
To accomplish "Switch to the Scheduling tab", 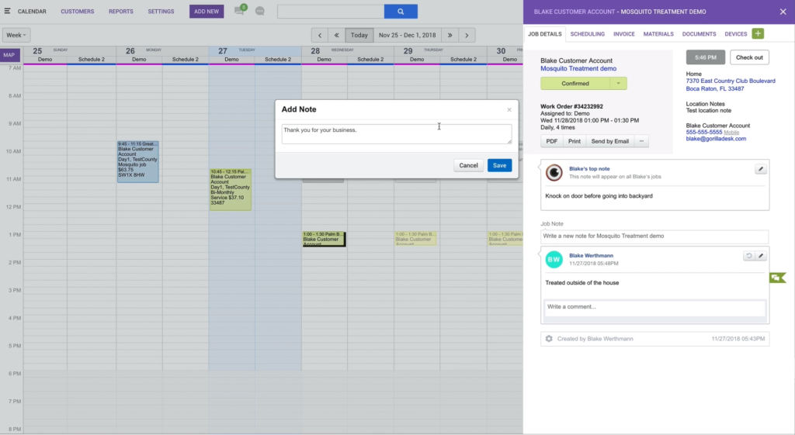I will [x=587, y=34].
